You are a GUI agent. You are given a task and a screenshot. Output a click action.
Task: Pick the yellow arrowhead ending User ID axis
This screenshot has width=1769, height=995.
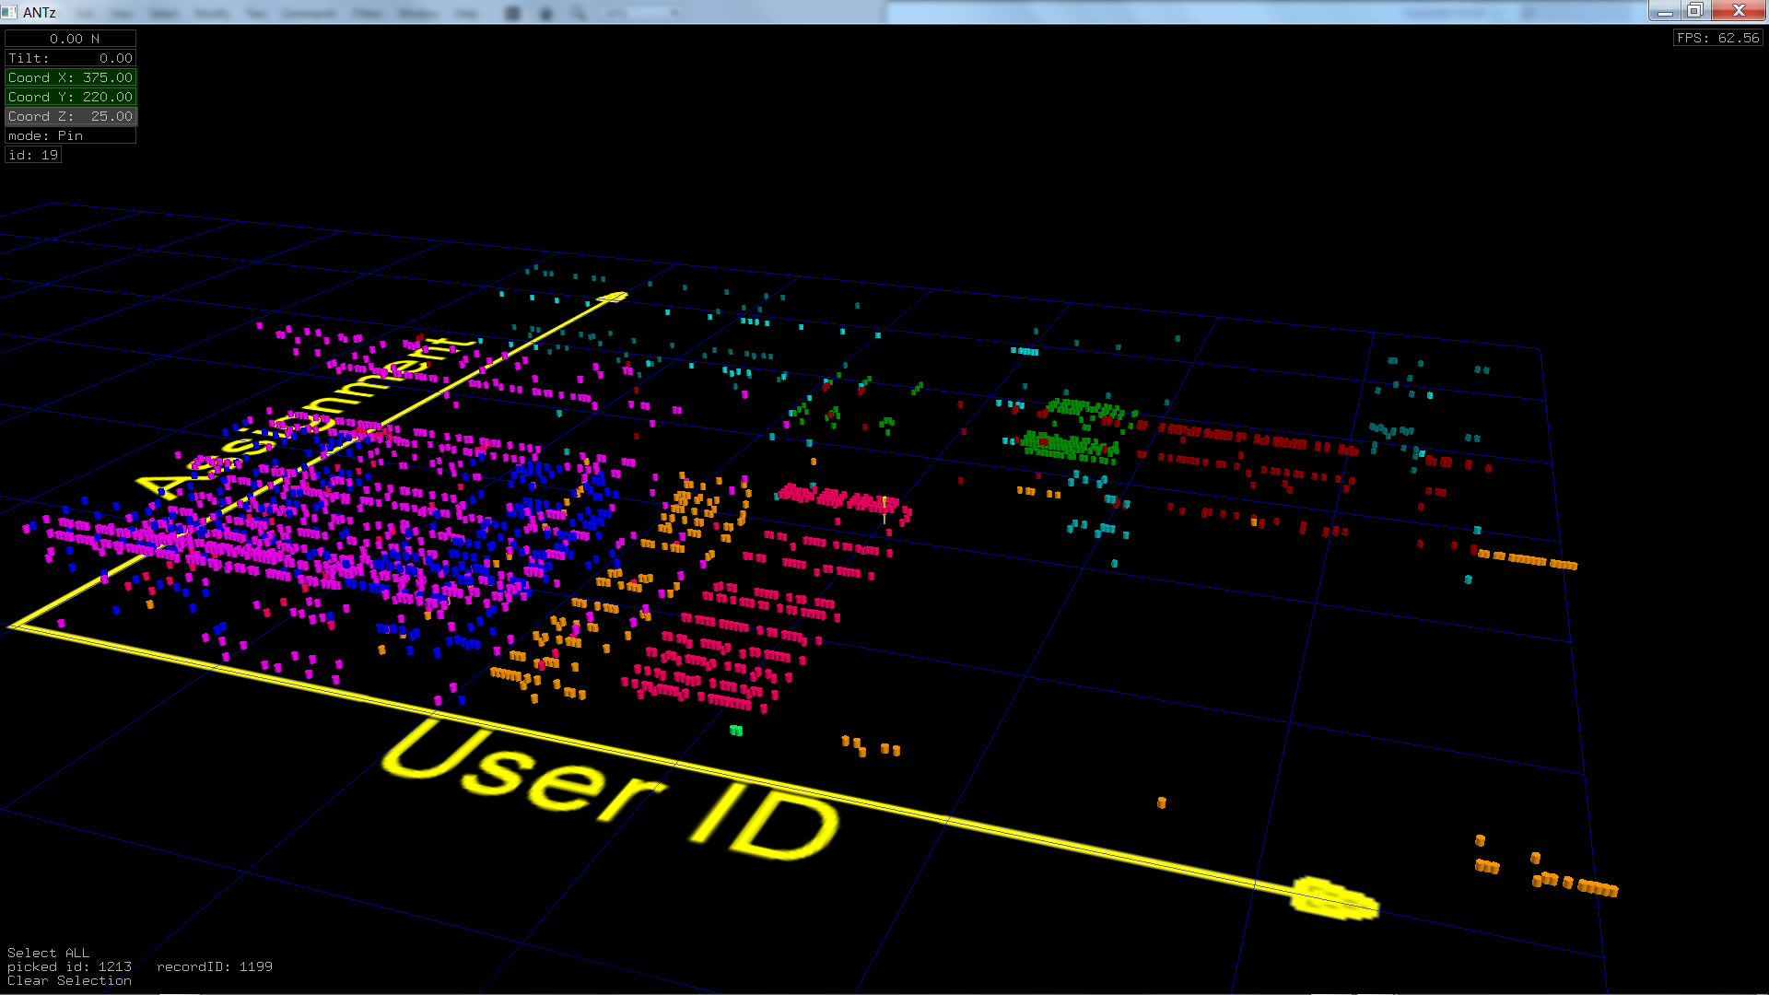(x=1334, y=897)
